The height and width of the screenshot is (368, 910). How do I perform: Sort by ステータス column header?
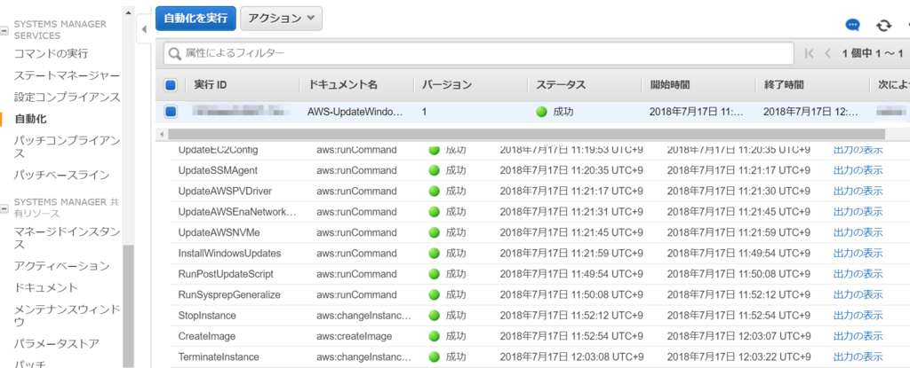pyautogui.click(x=561, y=85)
